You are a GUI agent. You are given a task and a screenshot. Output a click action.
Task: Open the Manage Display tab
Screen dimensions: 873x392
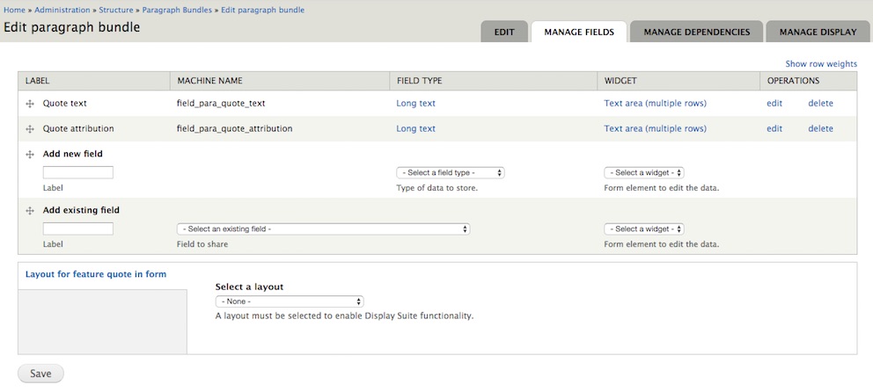(818, 32)
